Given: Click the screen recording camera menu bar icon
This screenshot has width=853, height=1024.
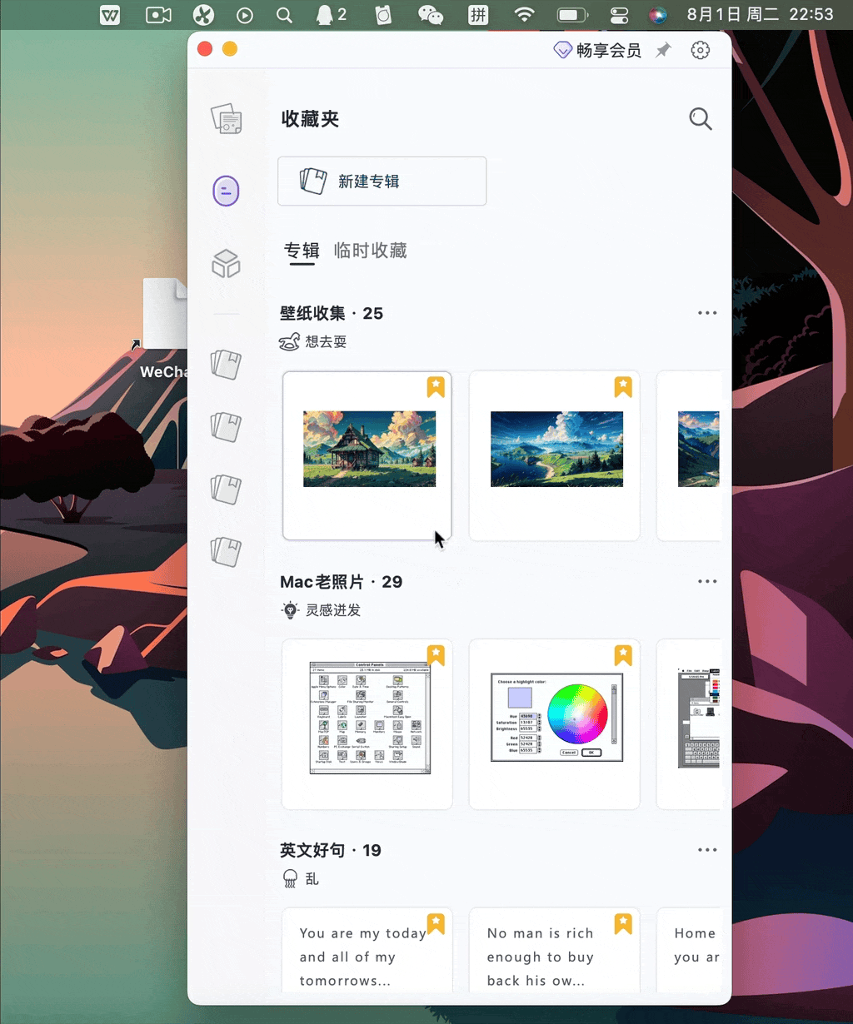Looking at the screenshot, I should pyautogui.click(x=158, y=14).
